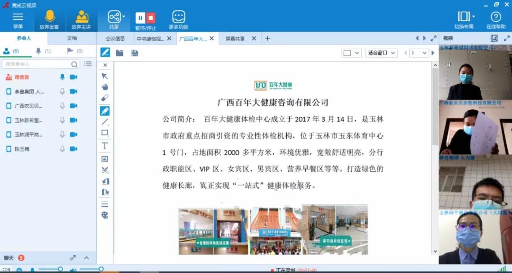
Task: Open the line thickness options
Action: pos(105,204)
